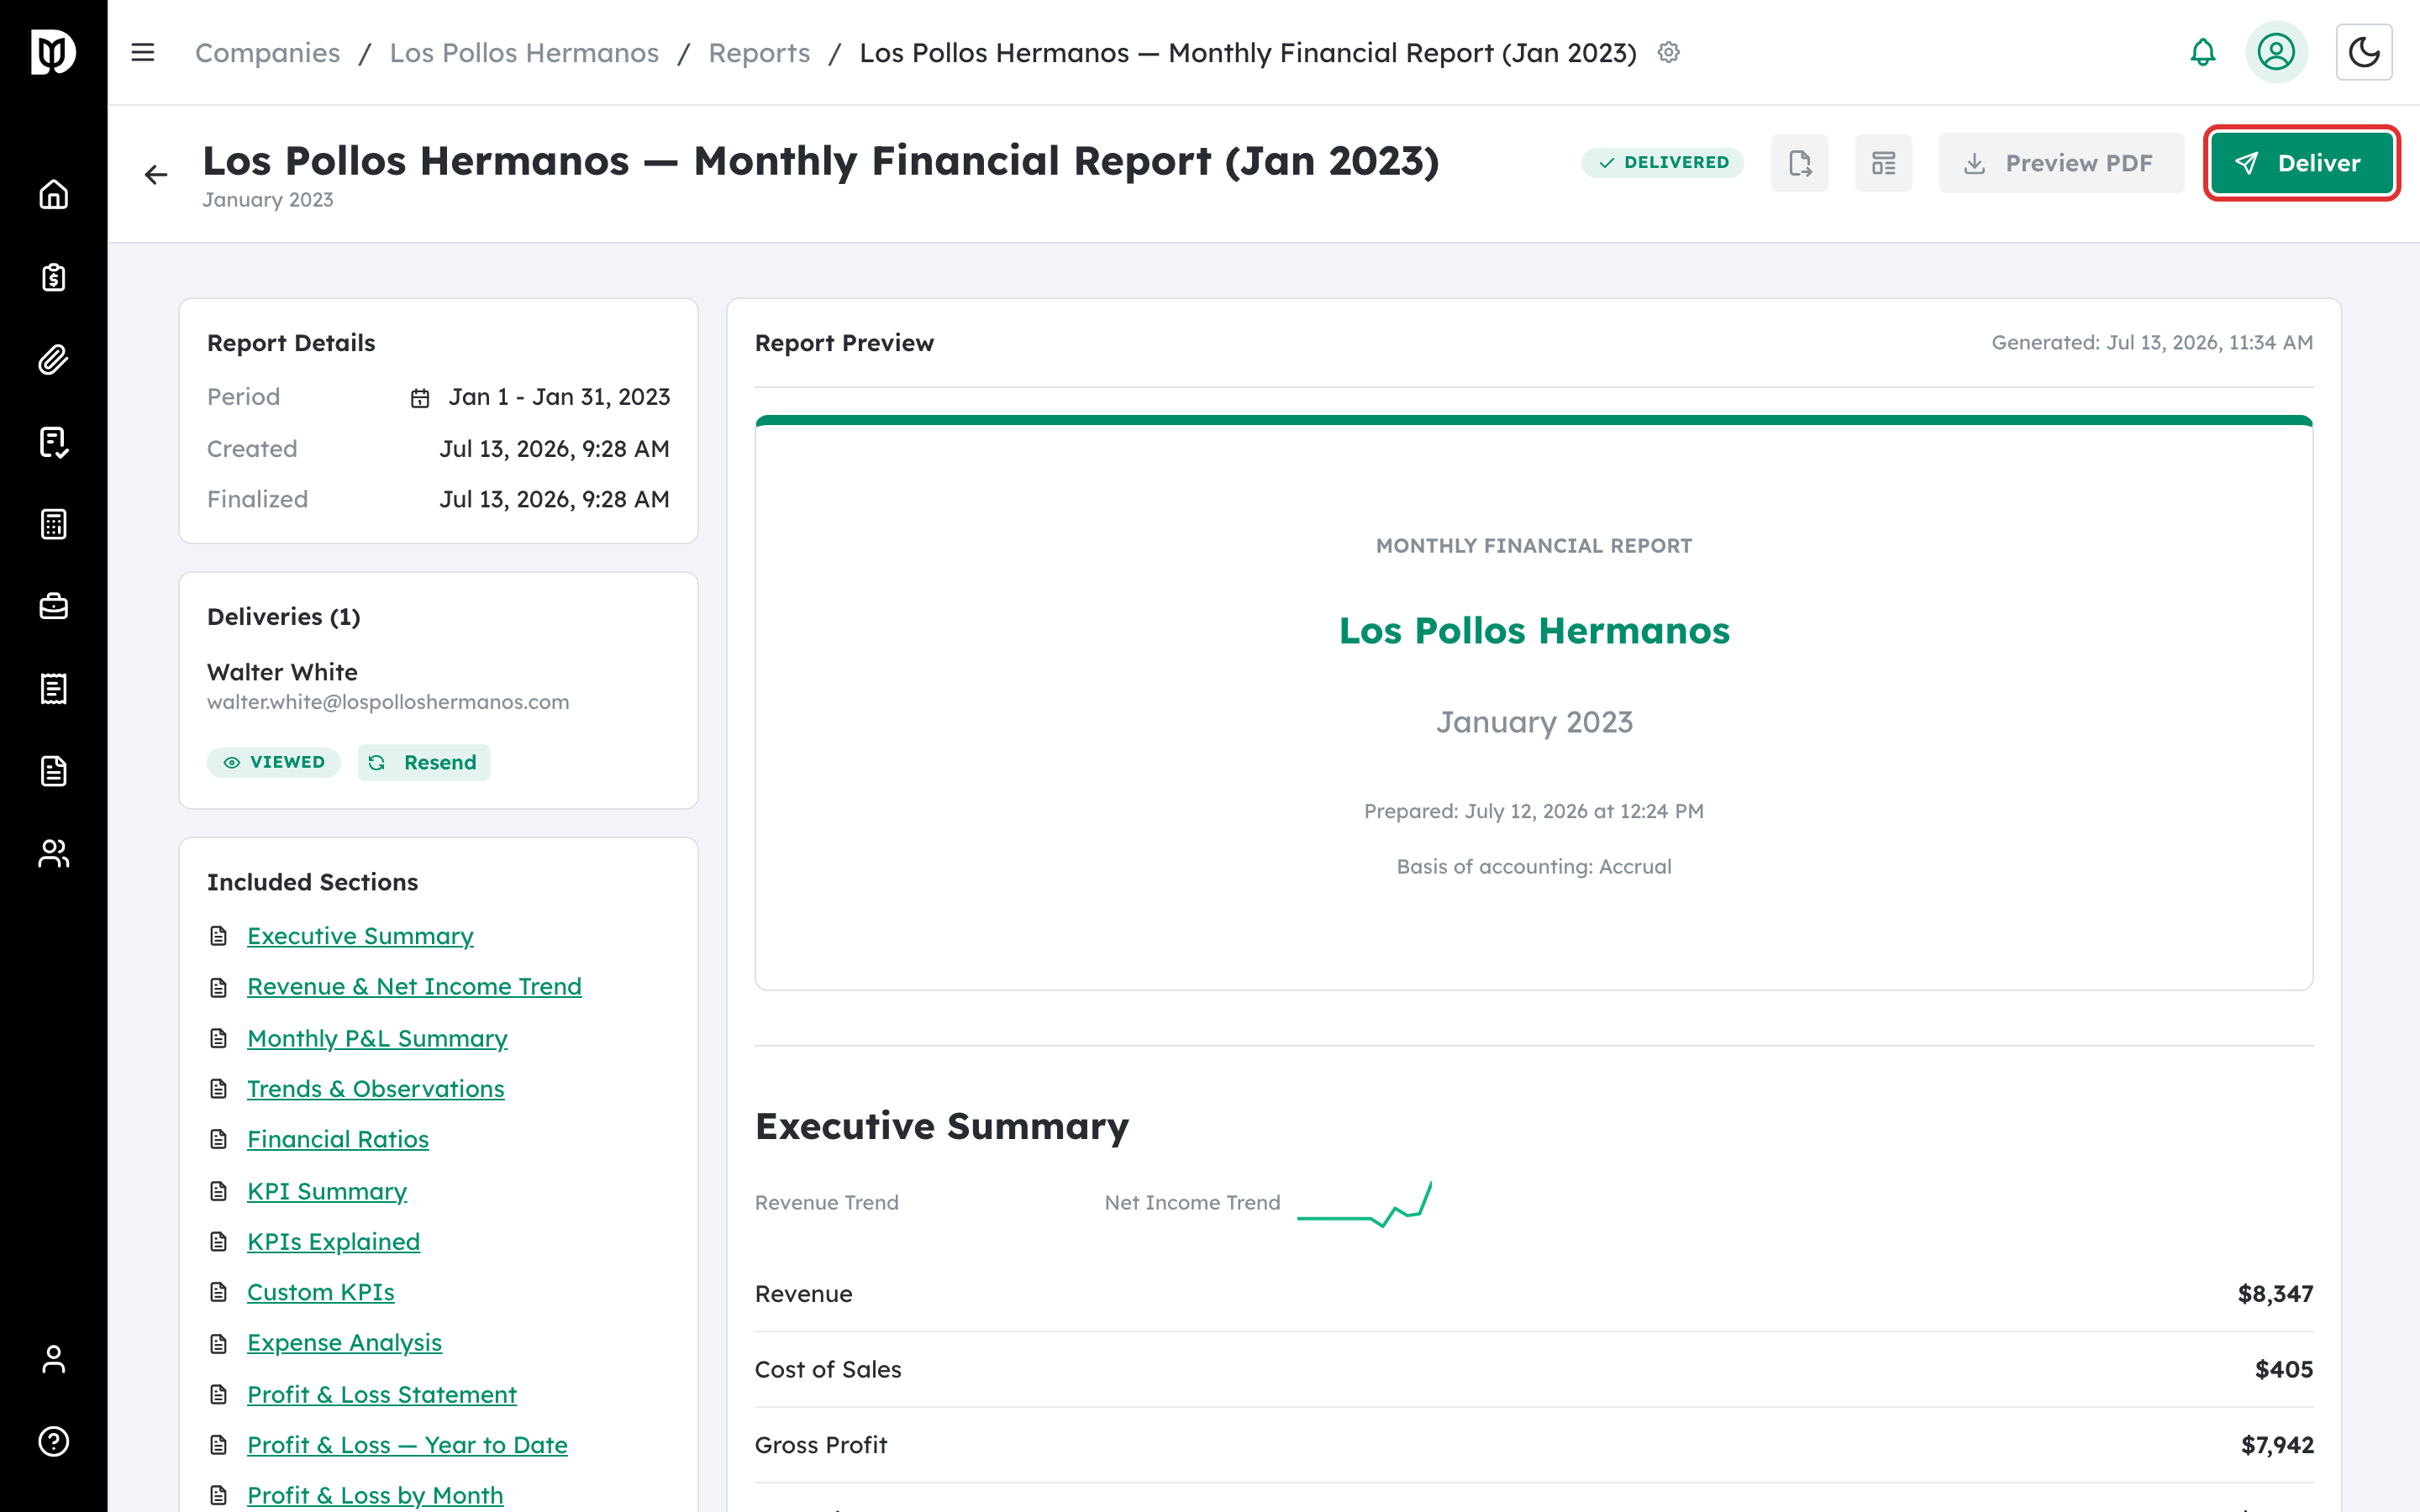Click the 'Deliveries (1)' heading
Image resolution: width=2420 pixels, height=1512 pixels.
284,617
